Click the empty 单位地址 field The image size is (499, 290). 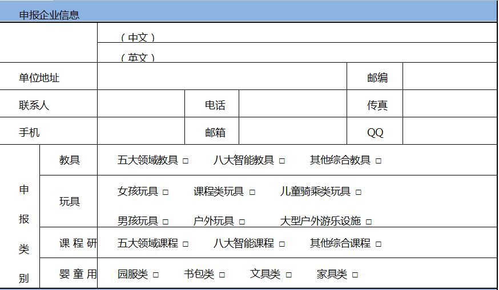click(x=222, y=76)
